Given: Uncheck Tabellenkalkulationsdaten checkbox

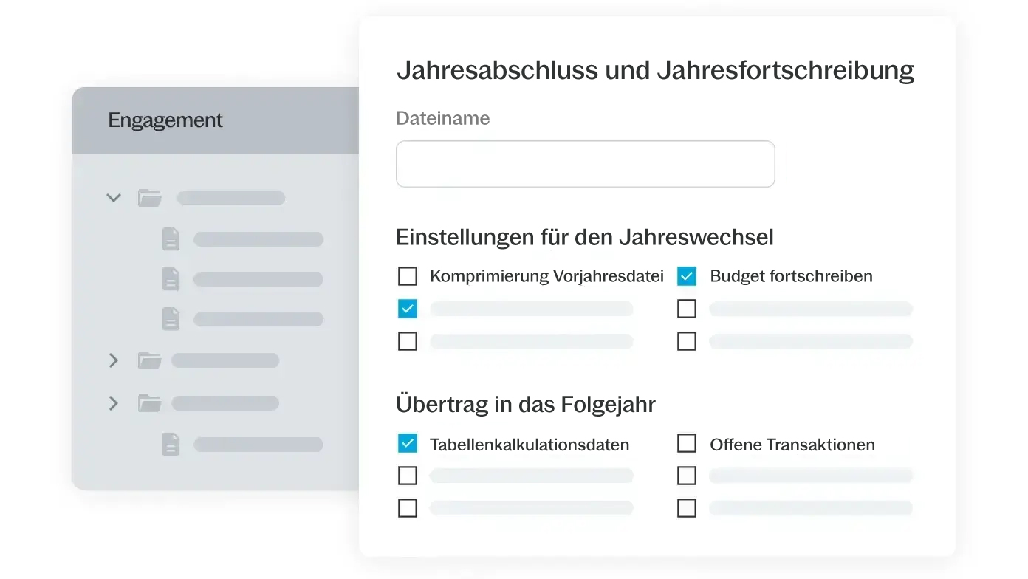Looking at the screenshot, I should pyautogui.click(x=408, y=443).
